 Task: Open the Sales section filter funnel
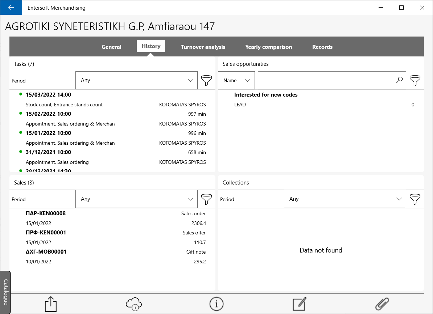tap(206, 199)
